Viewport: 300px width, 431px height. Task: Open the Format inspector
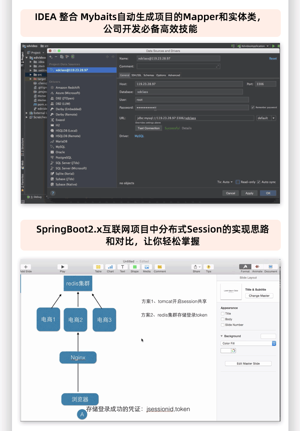pyautogui.click(x=245, y=267)
